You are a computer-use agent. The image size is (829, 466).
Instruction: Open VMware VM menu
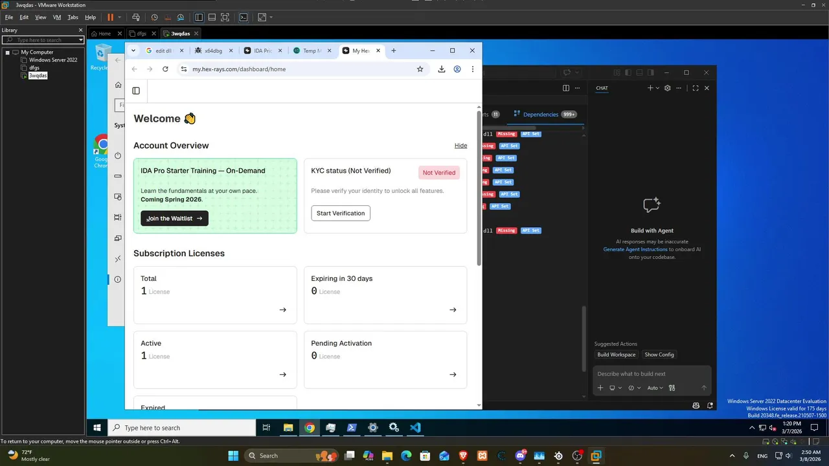click(57, 17)
